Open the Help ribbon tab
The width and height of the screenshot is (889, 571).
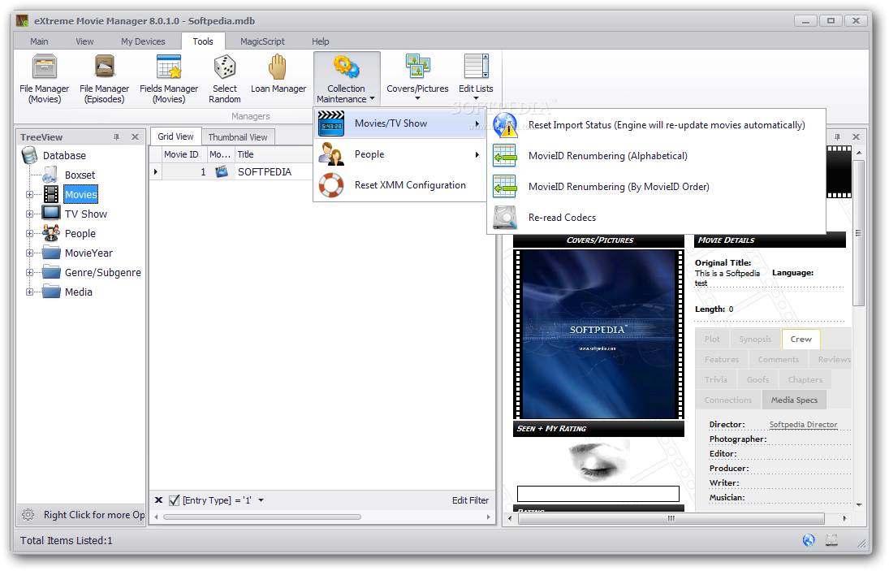pyautogui.click(x=321, y=41)
